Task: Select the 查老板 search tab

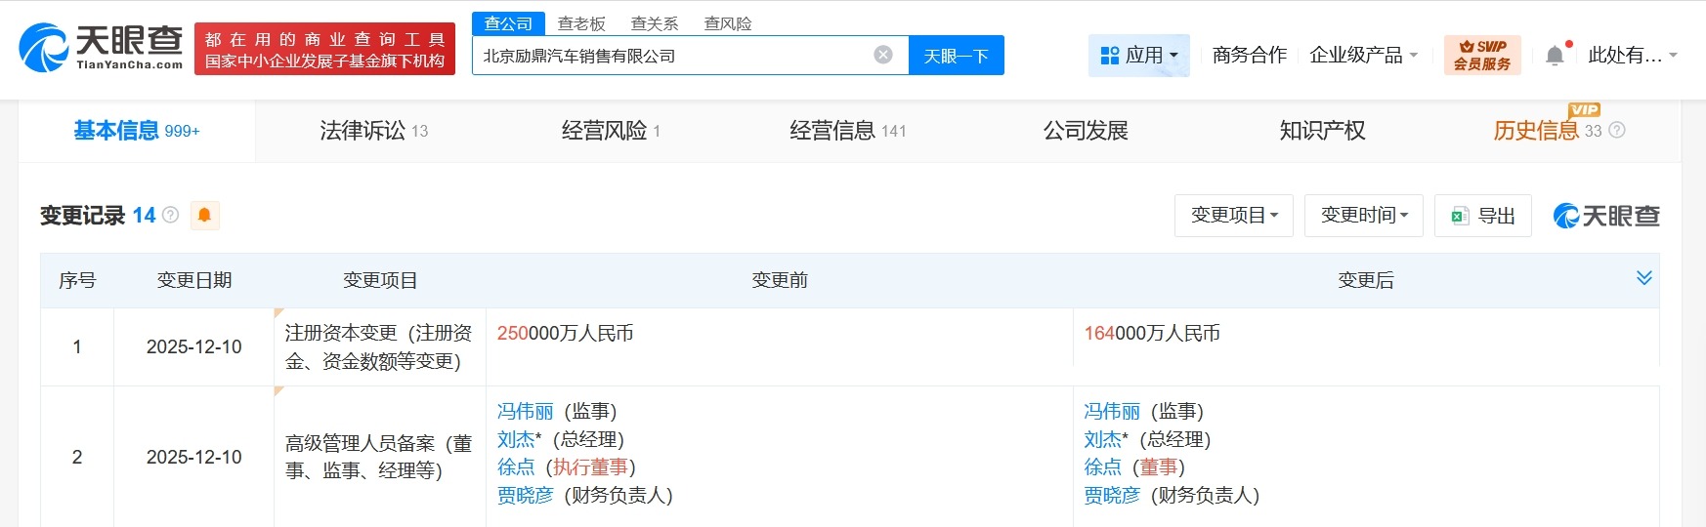Action: pos(581,23)
